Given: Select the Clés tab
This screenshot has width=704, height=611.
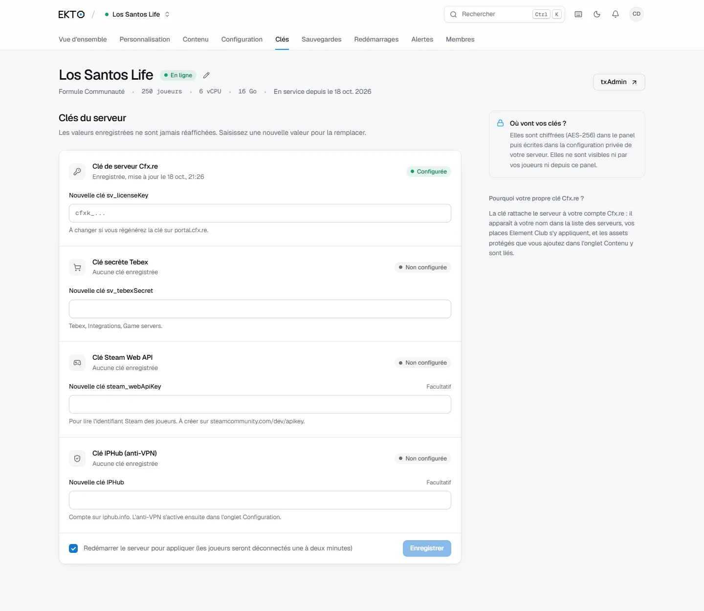Looking at the screenshot, I should point(282,39).
